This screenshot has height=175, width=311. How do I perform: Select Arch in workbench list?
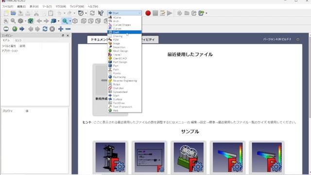[124, 21]
